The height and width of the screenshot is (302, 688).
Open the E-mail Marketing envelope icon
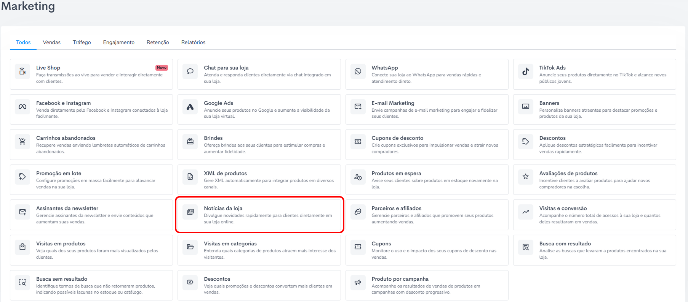(358, 107)
